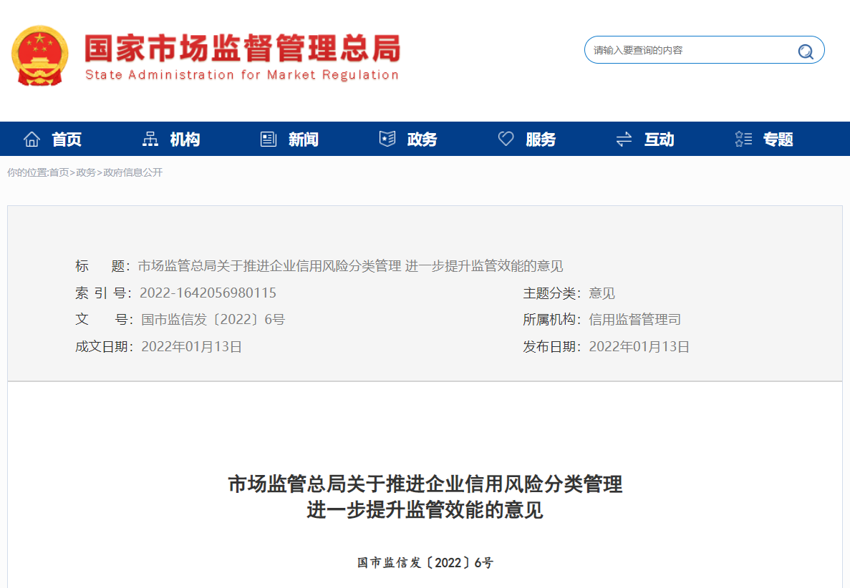Click the 你的位置 breadcrumb label

[x=28, y=172]
